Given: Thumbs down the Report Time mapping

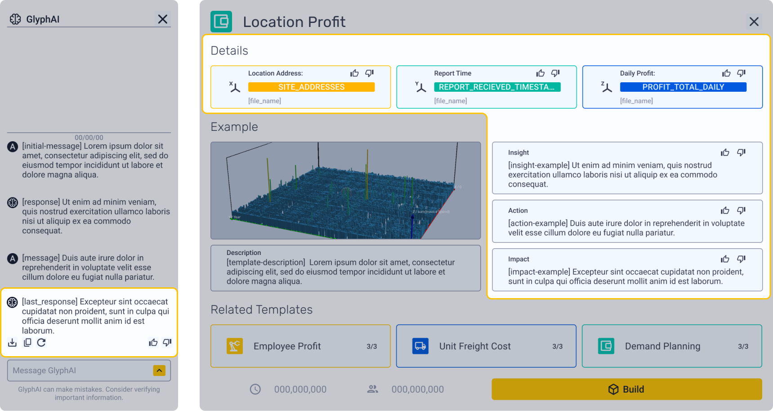Looking at the screenshot, I should coord(555,73).
